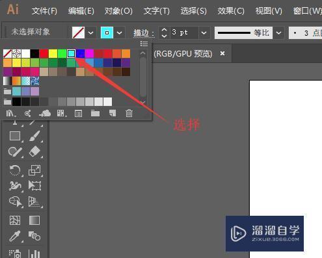Choose the blue floral pattern swatch

pos(34,81)
